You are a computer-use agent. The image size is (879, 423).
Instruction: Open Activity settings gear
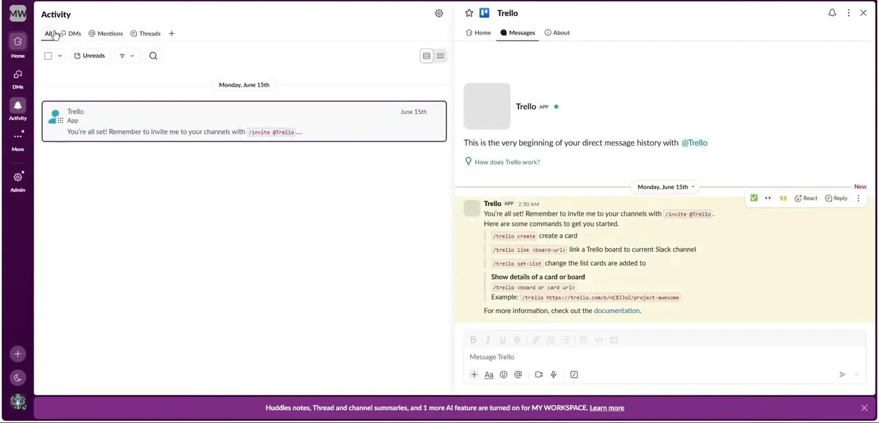439,14
